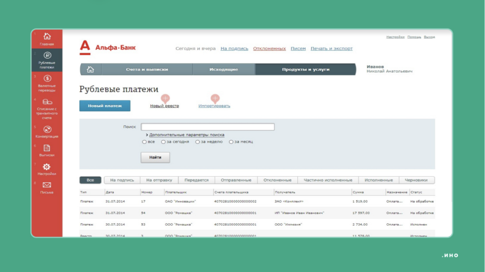Click into the Поиск text field

click(x=207, y=127)
